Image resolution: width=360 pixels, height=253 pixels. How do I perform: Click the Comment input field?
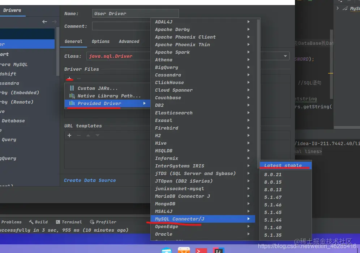tap(121, 26)
